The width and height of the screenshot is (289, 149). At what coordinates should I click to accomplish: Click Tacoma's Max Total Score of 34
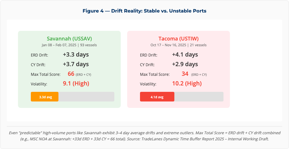pos(185,74)
